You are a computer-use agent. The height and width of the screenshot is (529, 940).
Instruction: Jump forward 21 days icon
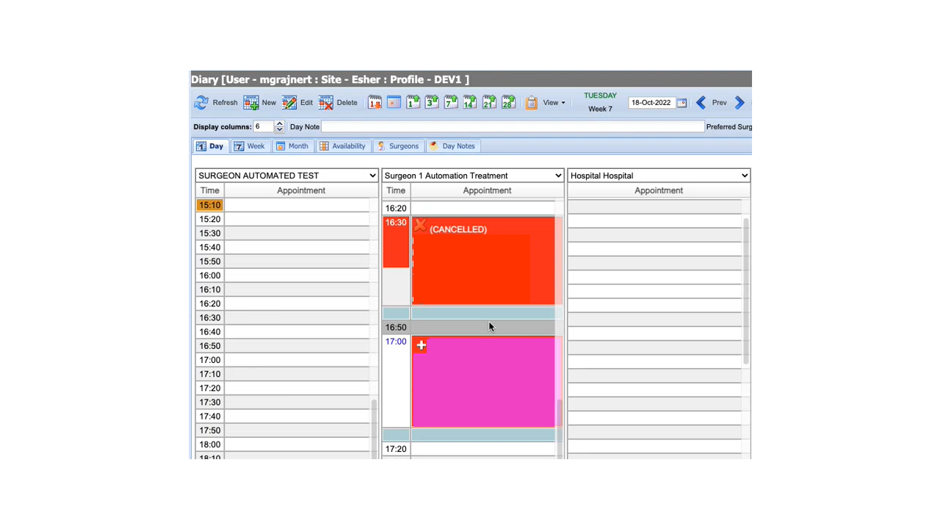489,103
